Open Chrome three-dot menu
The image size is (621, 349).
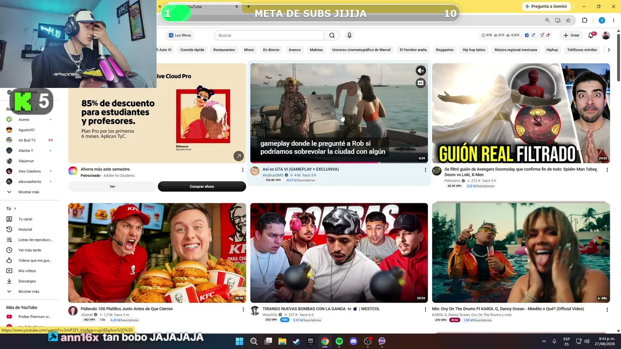pyautogui.click(x=613, y=20)
